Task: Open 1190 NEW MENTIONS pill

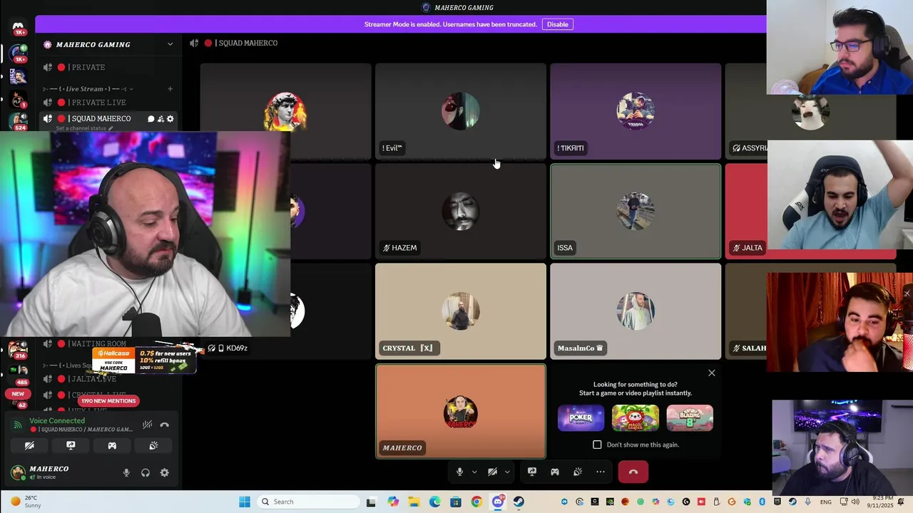Action: tap(108, 400)
